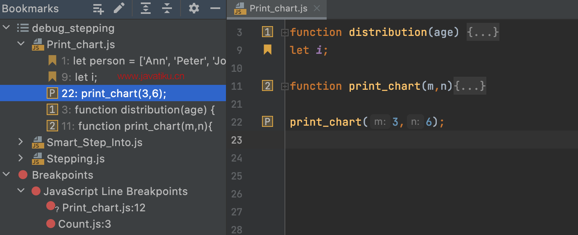Collapse the debug_stepping bookmark list
This screenshot has height=235, width=578.
7,28
